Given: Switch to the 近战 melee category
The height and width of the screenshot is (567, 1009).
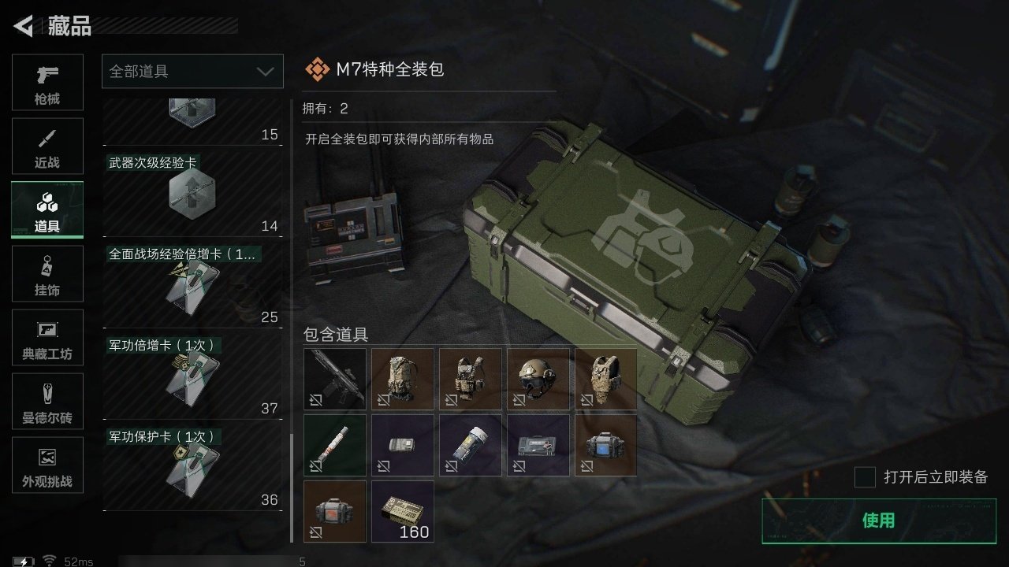Looking at the screenshot, I should click(47, 146).
